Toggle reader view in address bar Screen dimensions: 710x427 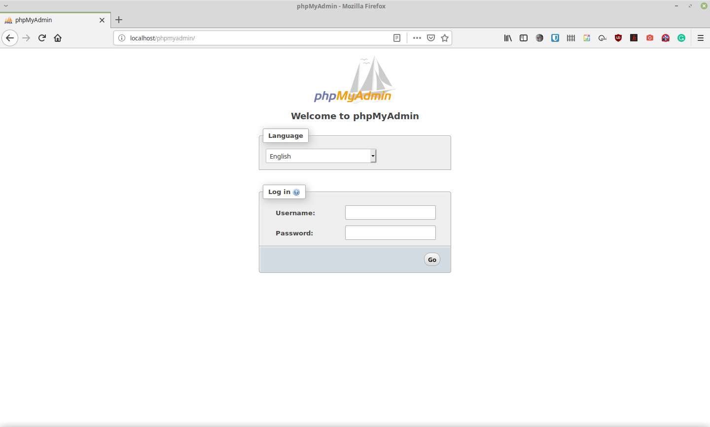[x=397, y=38]
